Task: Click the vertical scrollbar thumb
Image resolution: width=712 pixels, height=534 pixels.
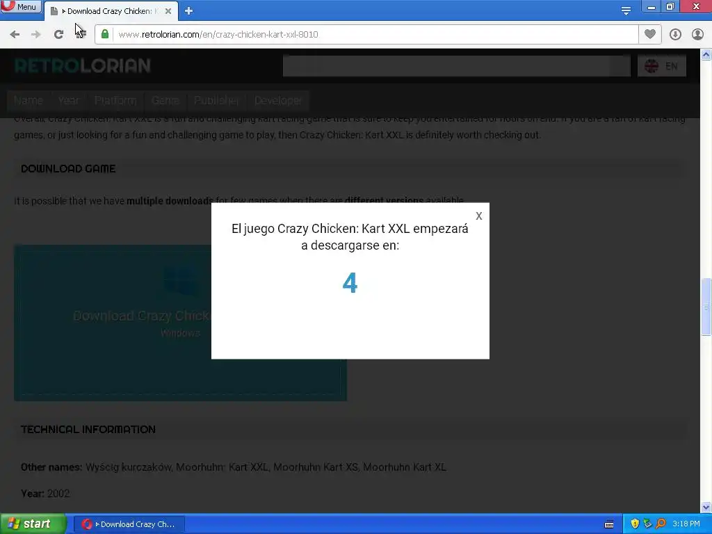Action: pos(706,307)
